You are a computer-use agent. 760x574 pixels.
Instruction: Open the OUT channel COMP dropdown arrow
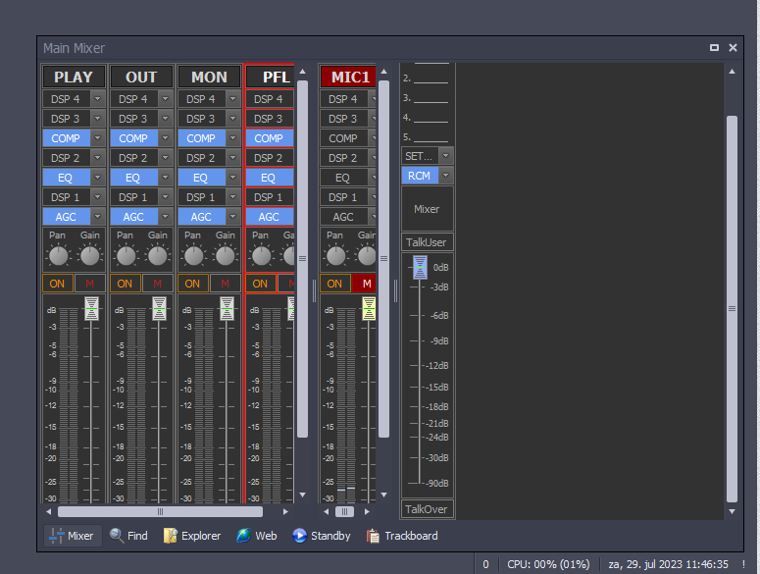pos(165,138)
